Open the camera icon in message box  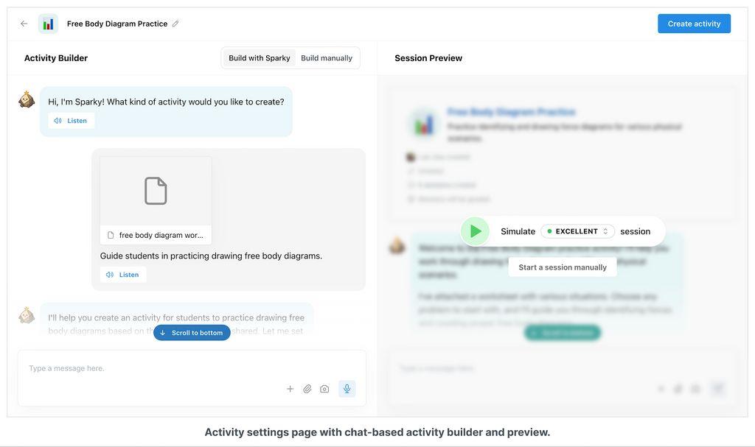point(324,389)
